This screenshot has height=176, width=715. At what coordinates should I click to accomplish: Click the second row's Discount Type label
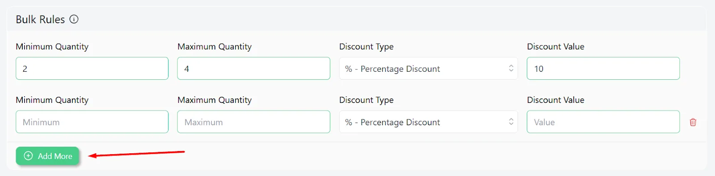366,100
